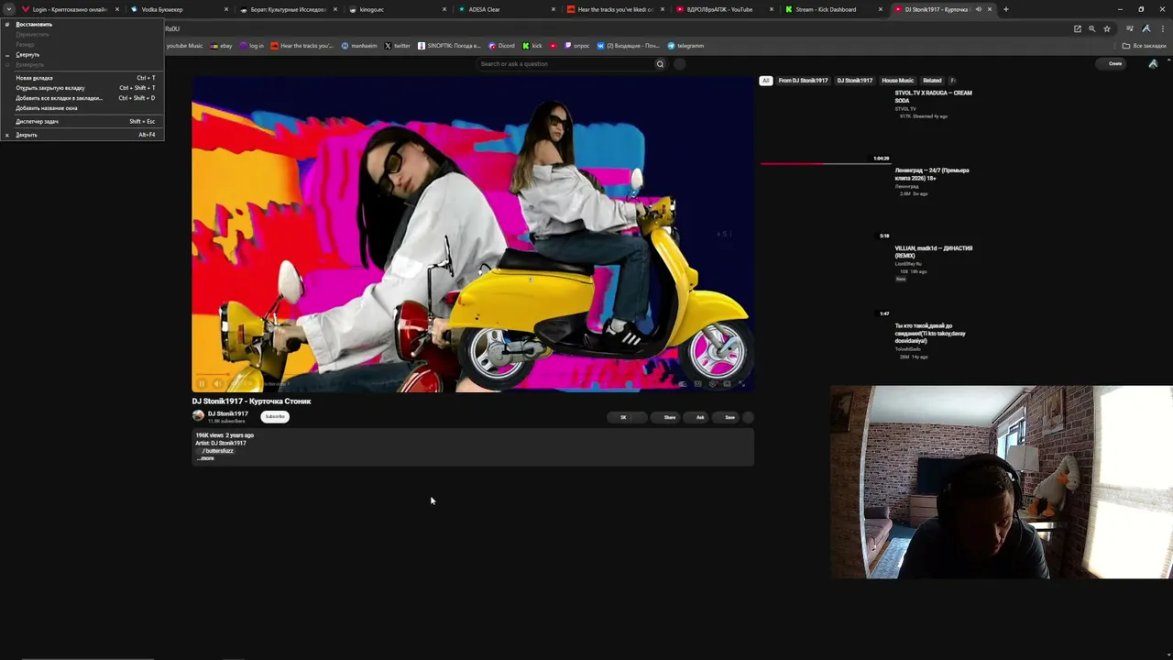Open Диспетчер задач from the menu
Viewport: 1173px width, 660px height.
(x=82, y=121)
